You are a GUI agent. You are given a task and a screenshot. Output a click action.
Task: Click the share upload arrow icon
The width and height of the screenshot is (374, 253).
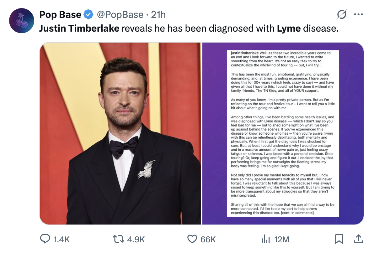358,239
